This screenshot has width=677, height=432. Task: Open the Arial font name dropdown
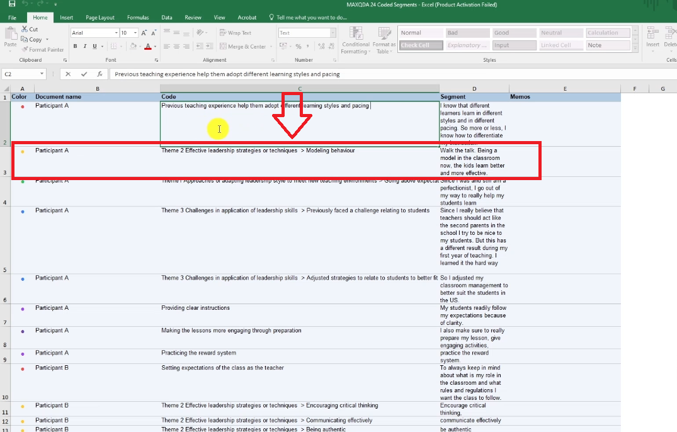click(x=116, y=33)
